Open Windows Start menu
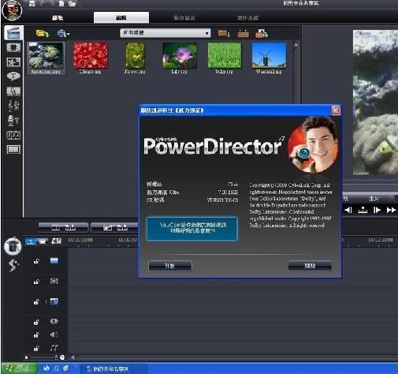The image size is (398, 374). [x=19, y=368]
